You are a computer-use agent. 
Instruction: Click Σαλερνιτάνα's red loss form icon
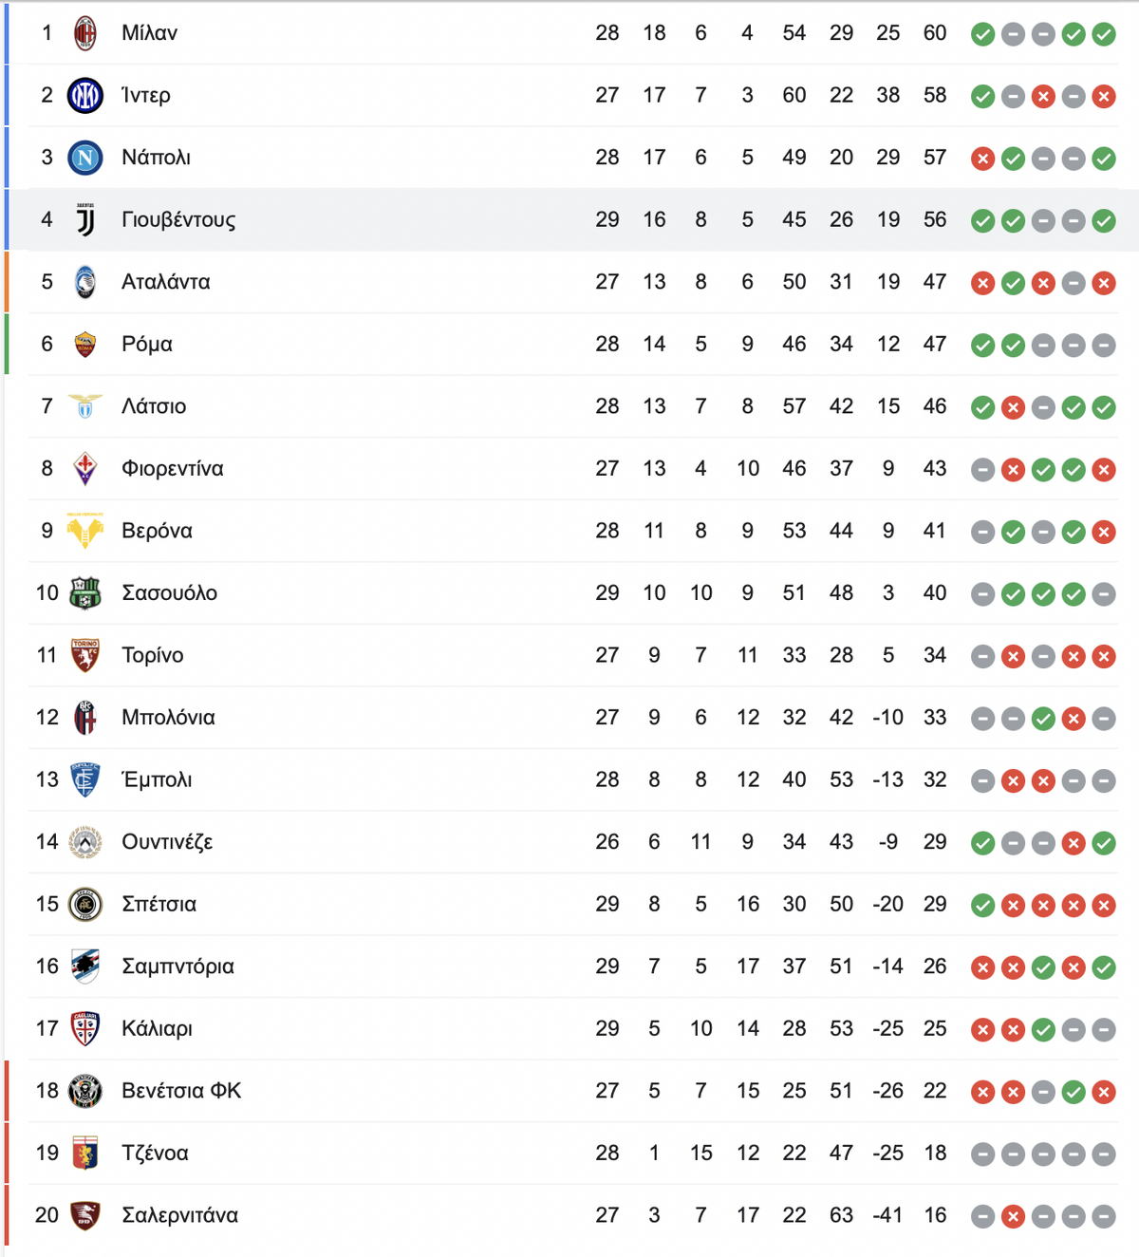pyautogui.click(x=1013, y=1217)
